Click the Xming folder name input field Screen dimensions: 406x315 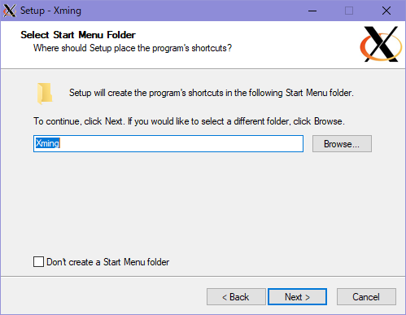click(x=168, y=143)
